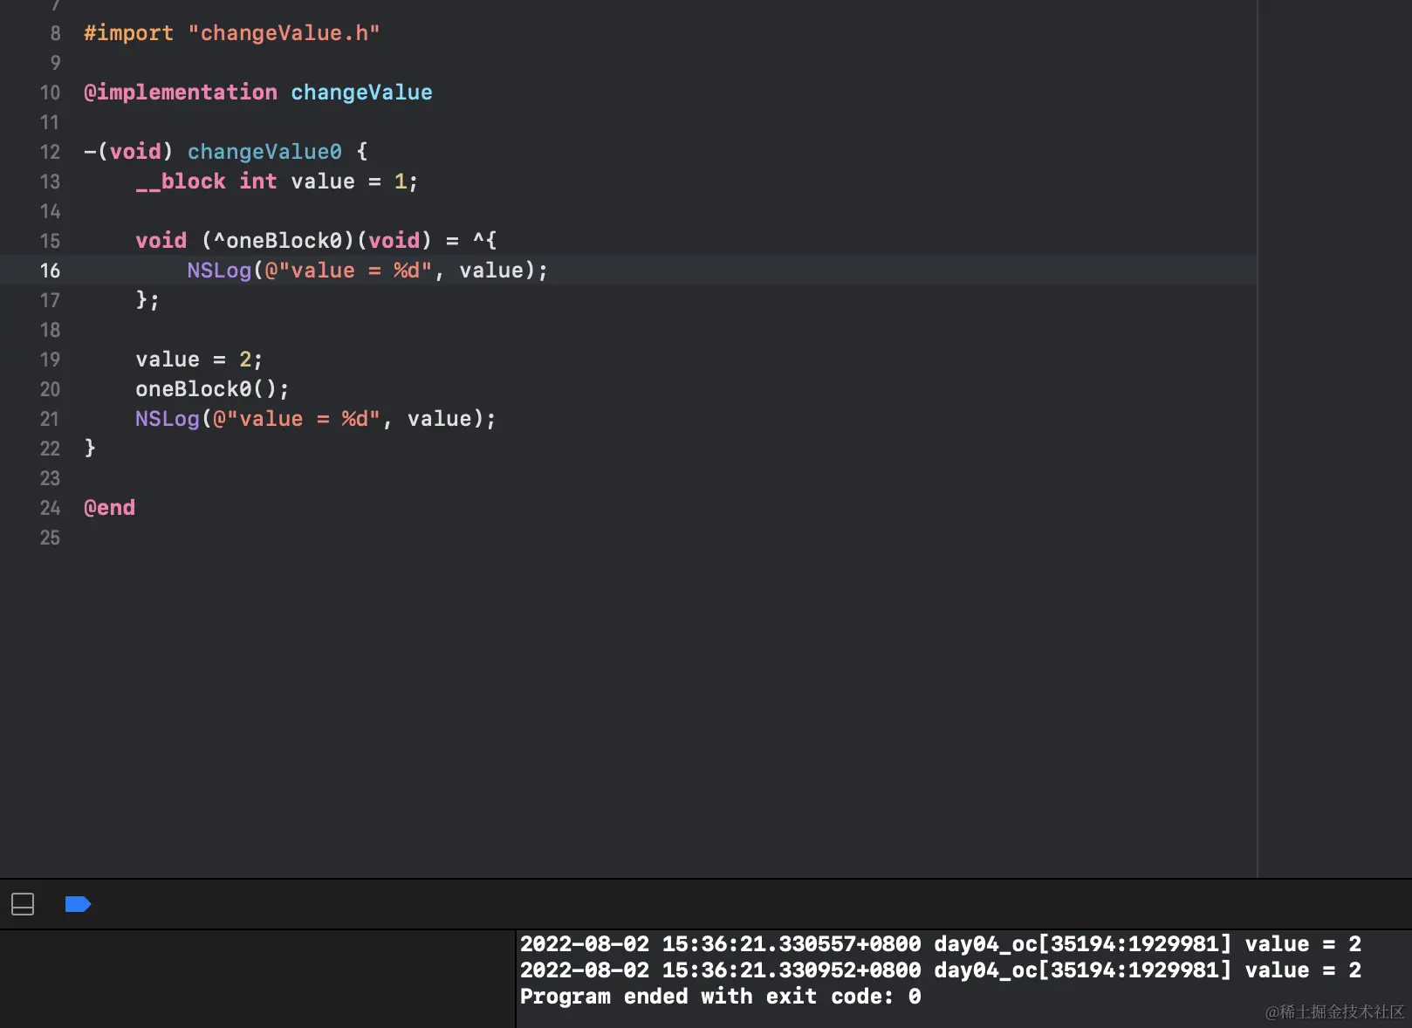
Task: Click oneBlock0 in the block declaration
Action: pyautogui.click(x=284, y=241)
